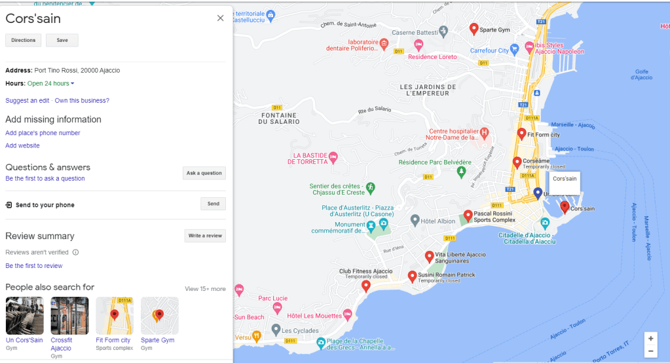Image resolution: width=670 pixels, height=363 pixels.
Task: Open the Suggest an edit link
Action: (x=27, y=101)
